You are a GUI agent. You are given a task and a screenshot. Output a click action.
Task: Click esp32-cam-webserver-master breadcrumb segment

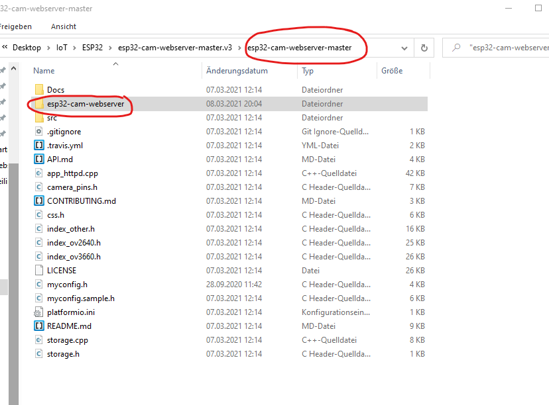[299, 48]
